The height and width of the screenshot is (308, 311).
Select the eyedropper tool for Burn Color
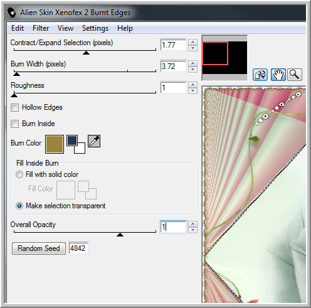point(94,141)
